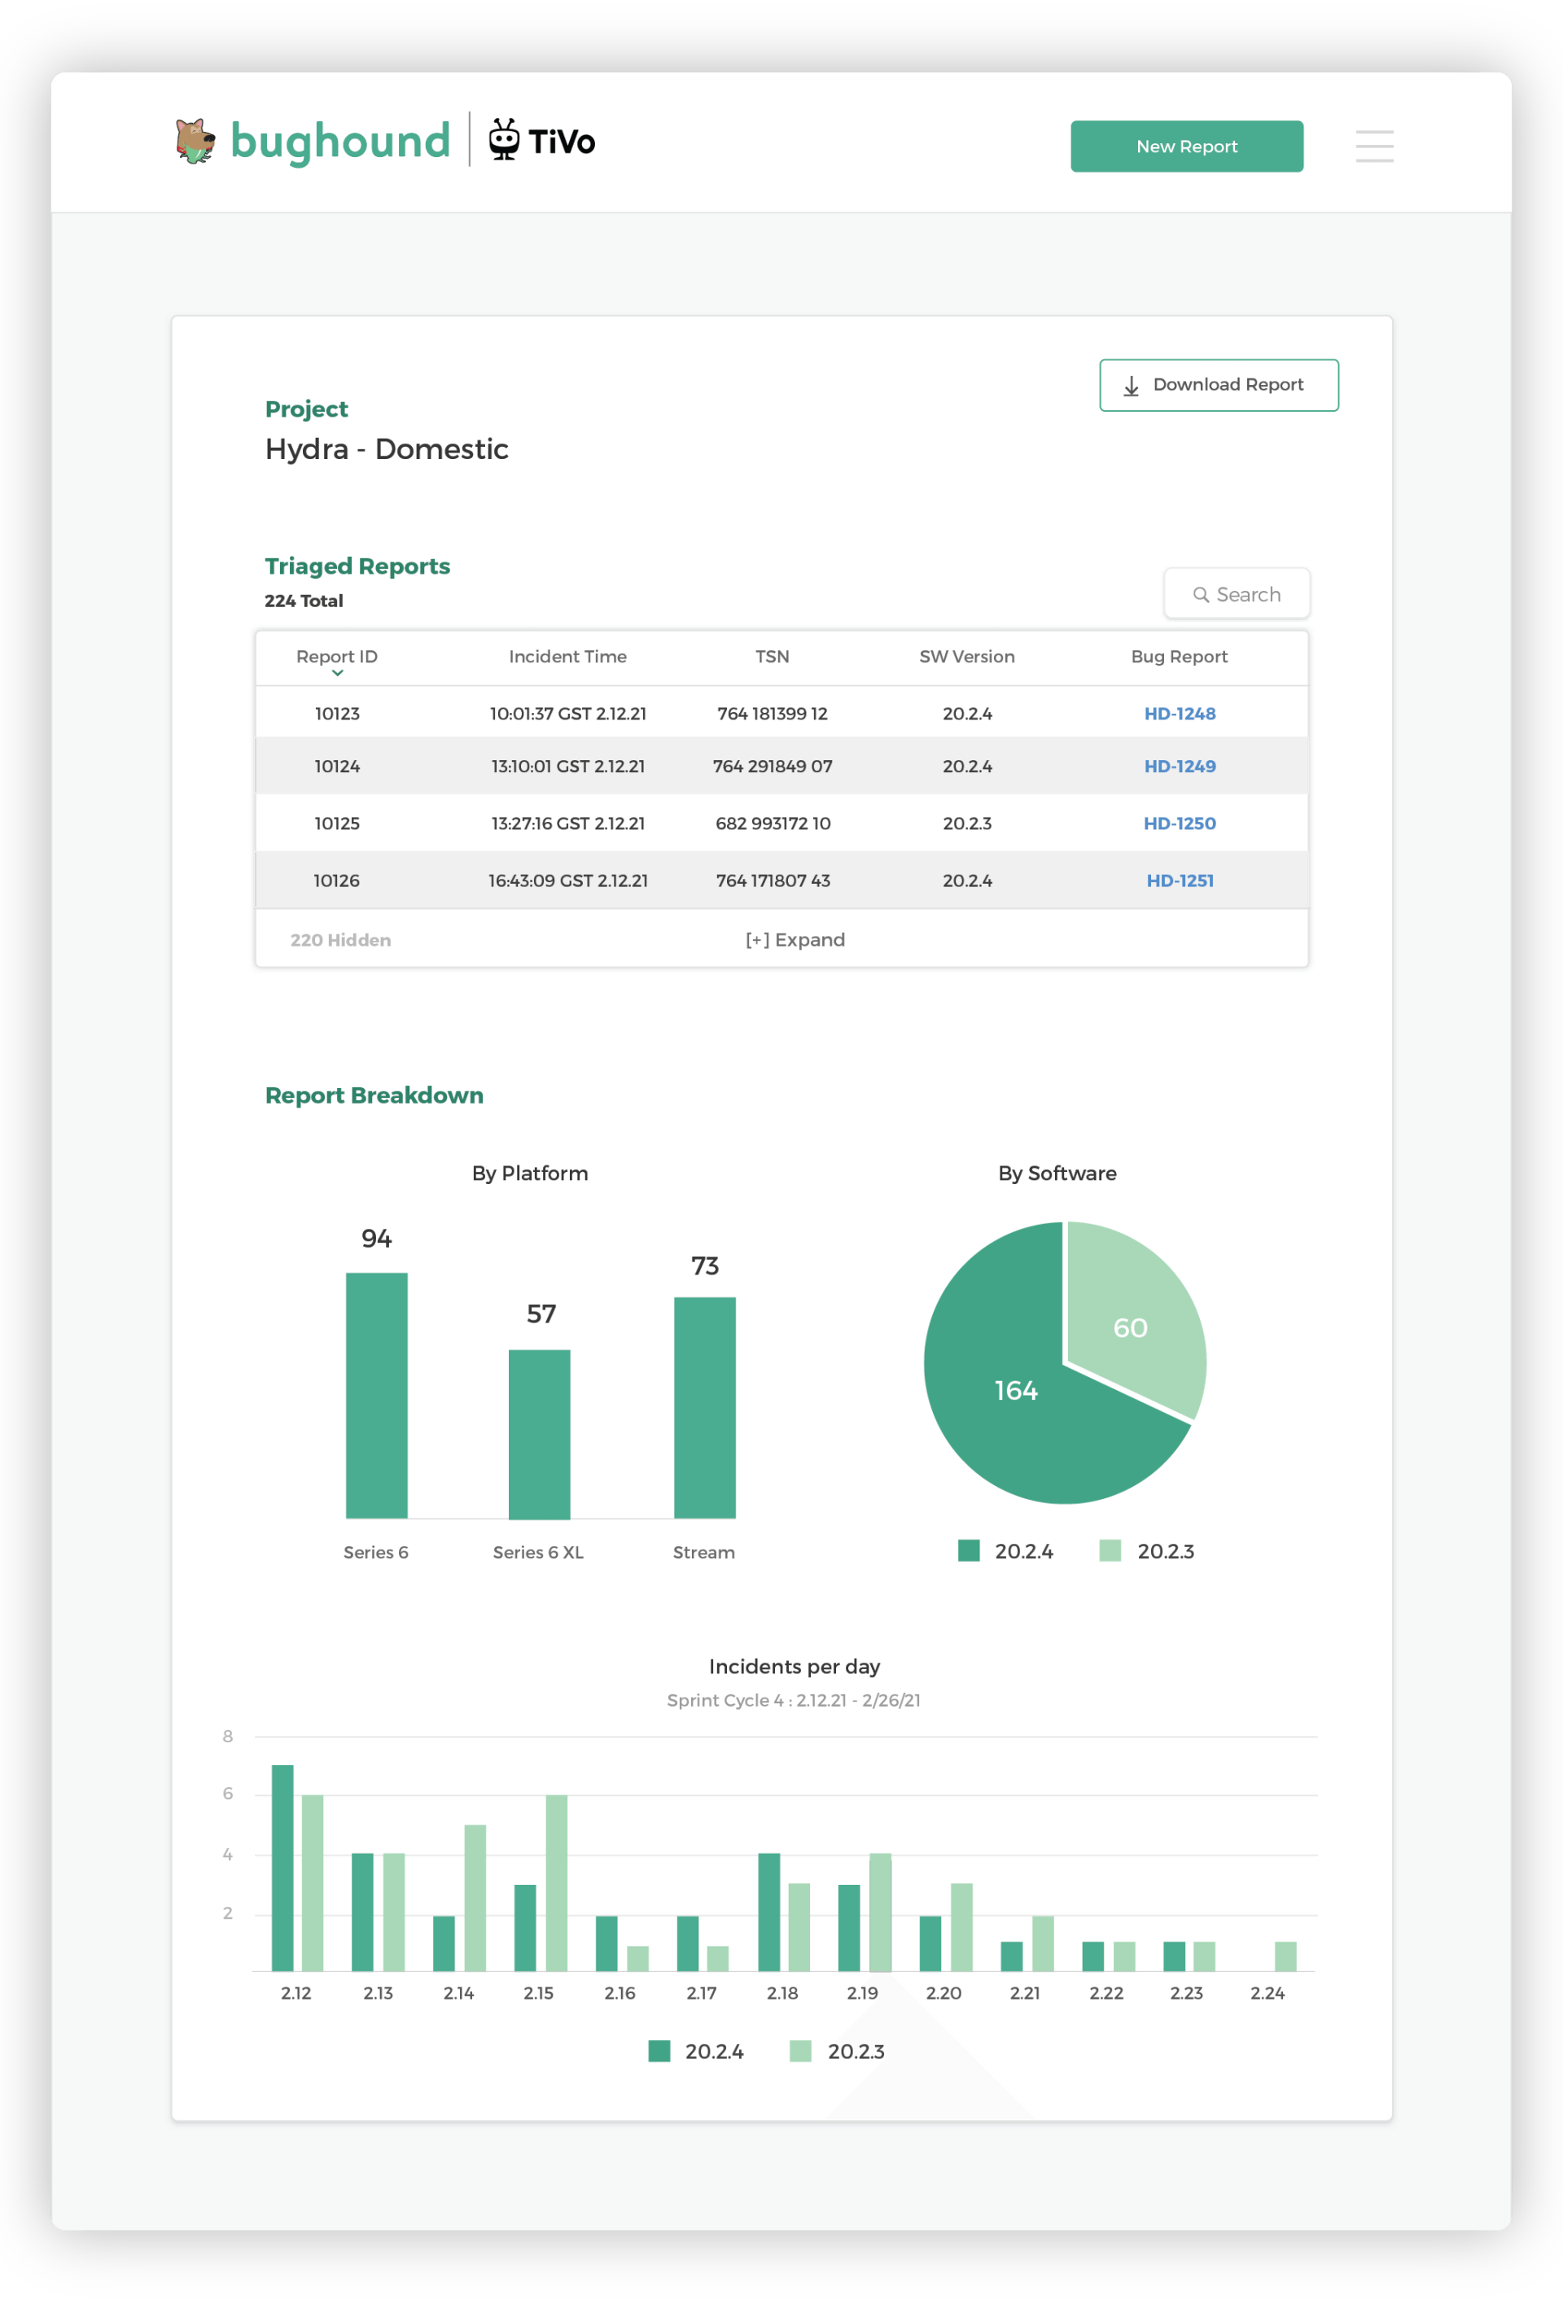Click the TiVo logo icon

tap(504, 140)
